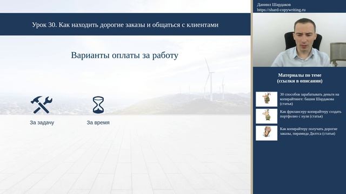Open thumbnail for portfolio-from-scratch article
Viewport: 346px width, 194px height.
[x=267, y=116]
